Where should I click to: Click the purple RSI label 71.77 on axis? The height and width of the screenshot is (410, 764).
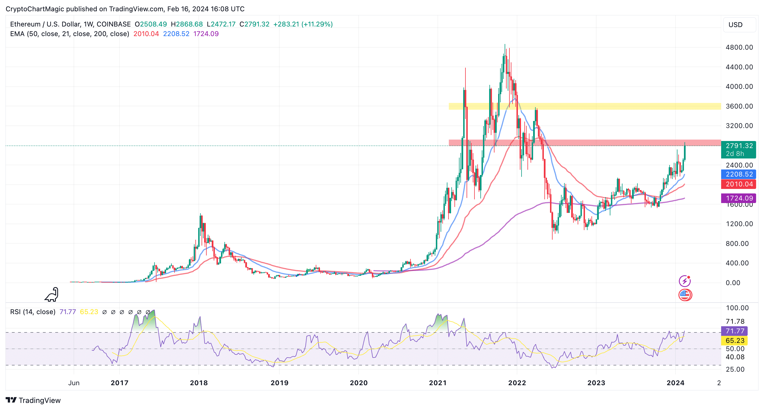734,331
